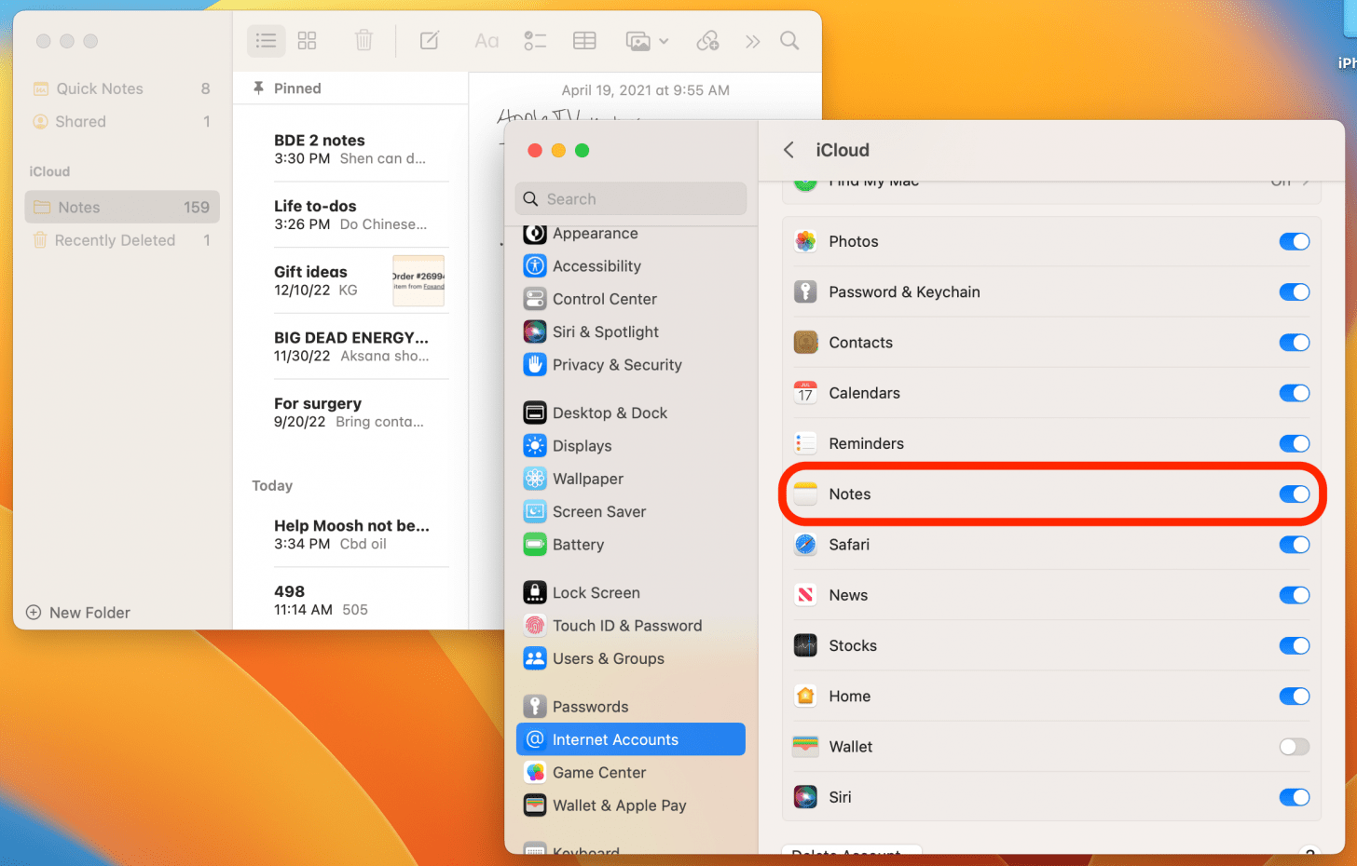
Task: Turn off iCloud Notes syncing toggle
Action: [x=1294, y=494]
